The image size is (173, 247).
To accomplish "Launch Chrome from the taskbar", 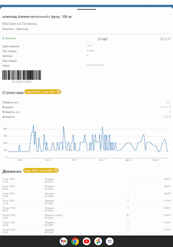I will click(x=75, y=241).
